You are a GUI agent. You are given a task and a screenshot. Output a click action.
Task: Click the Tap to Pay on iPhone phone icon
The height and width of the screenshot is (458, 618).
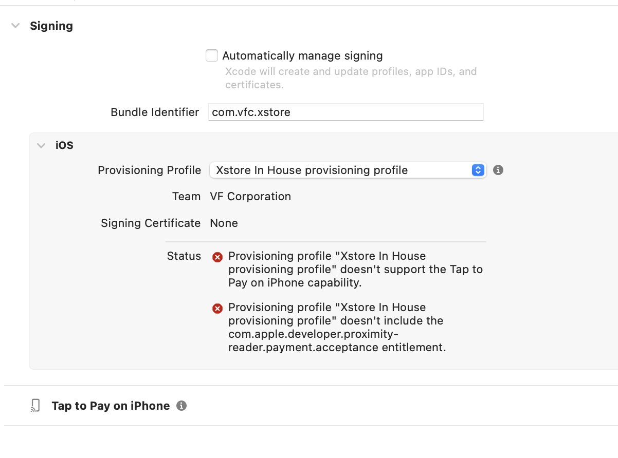pos(35,406)
